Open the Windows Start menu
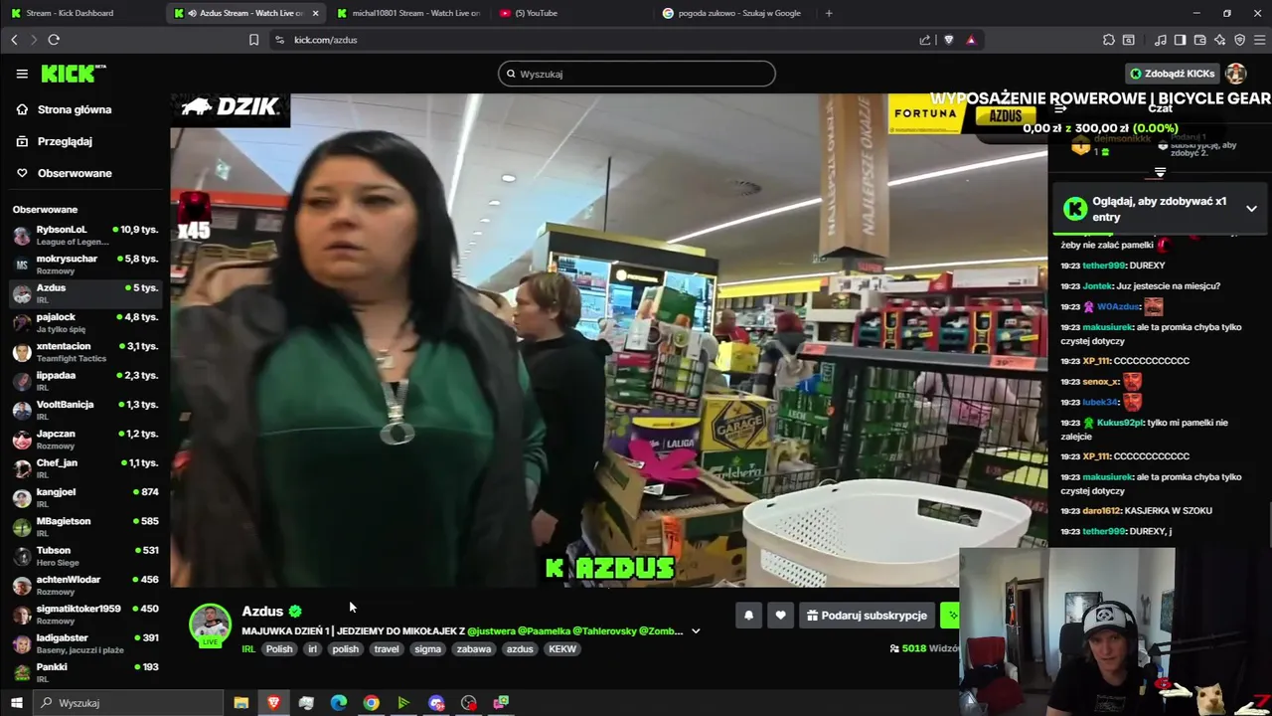 coord(16,703)
